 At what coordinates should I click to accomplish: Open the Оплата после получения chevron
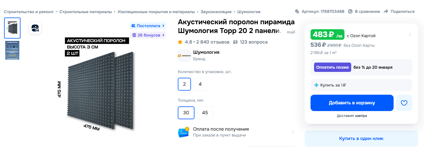293,132
